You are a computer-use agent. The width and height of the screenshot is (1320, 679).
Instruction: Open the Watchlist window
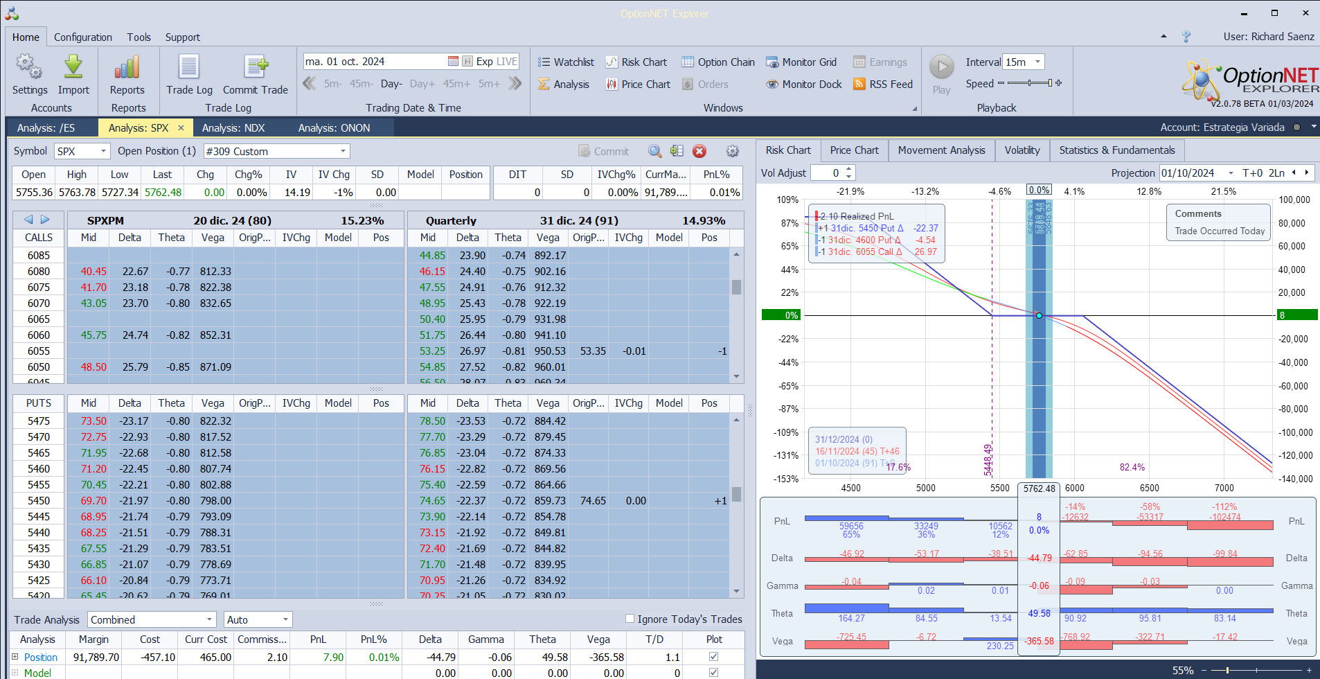pyautogui.click(x=566, y=62)
